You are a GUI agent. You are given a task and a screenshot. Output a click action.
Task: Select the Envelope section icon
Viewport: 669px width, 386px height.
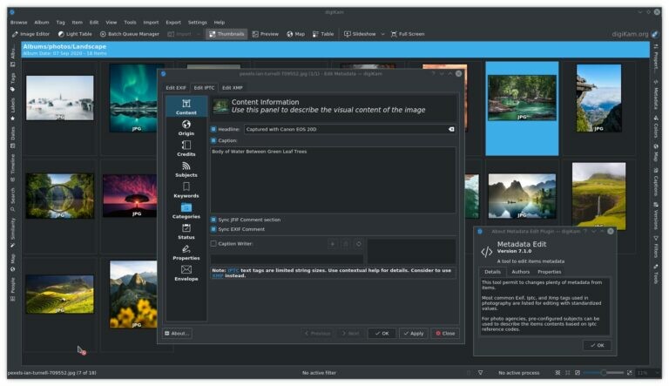[186, 274]
